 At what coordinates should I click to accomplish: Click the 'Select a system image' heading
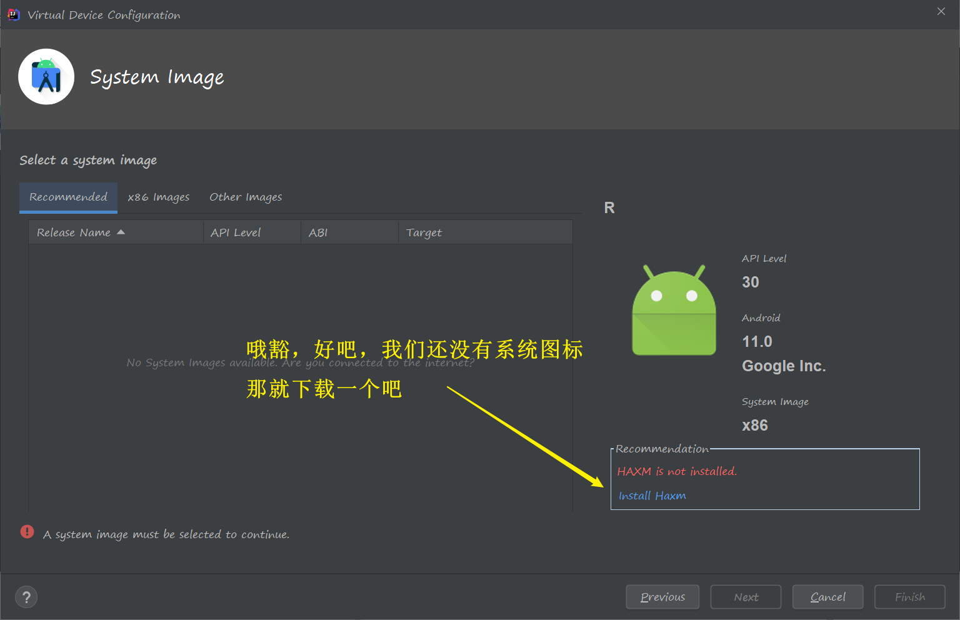(88, 161)
